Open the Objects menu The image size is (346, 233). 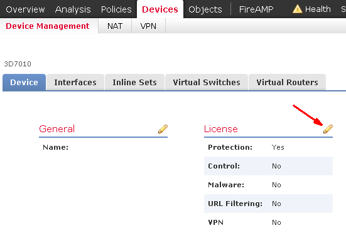tap(205, 9)
